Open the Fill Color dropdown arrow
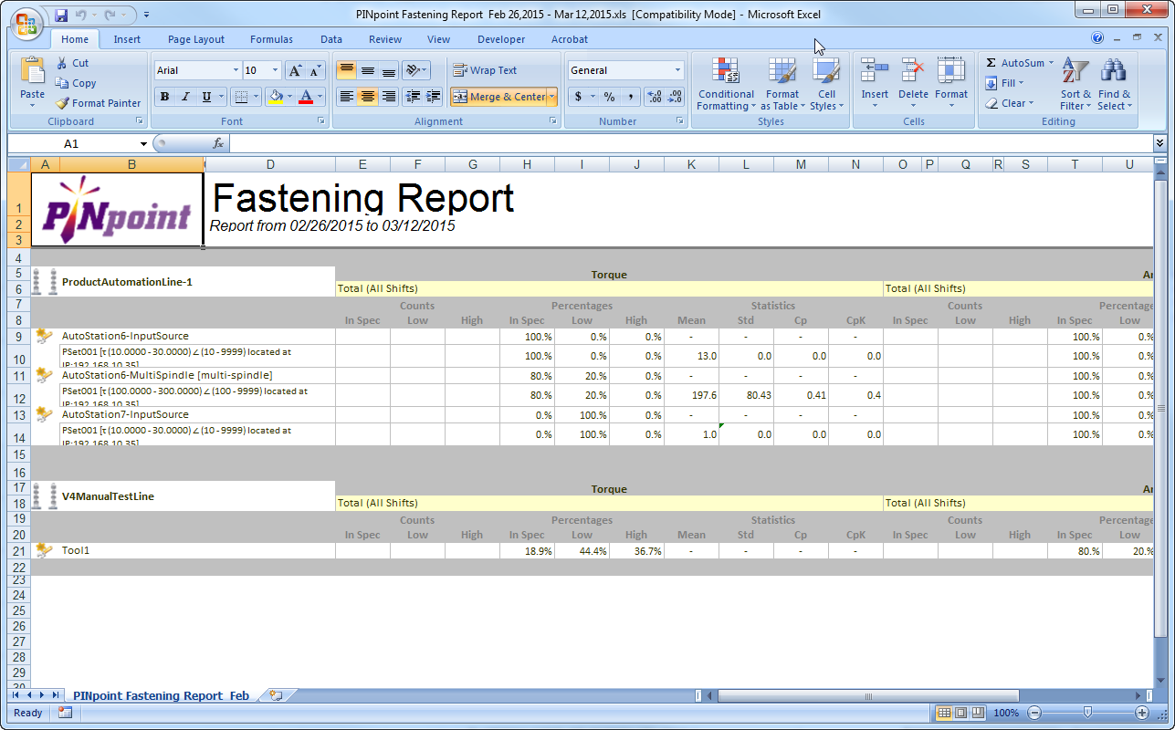This screenshot has width=1175, height=730. click(290, 97)
